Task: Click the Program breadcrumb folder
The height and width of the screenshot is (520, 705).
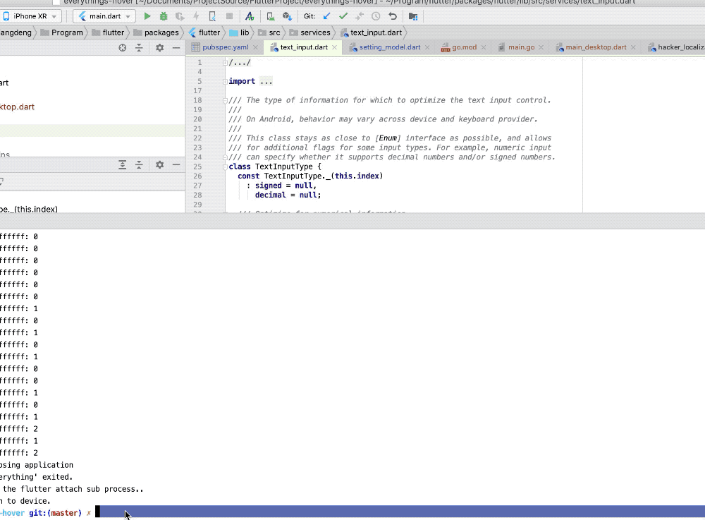Action: (61, 32)
